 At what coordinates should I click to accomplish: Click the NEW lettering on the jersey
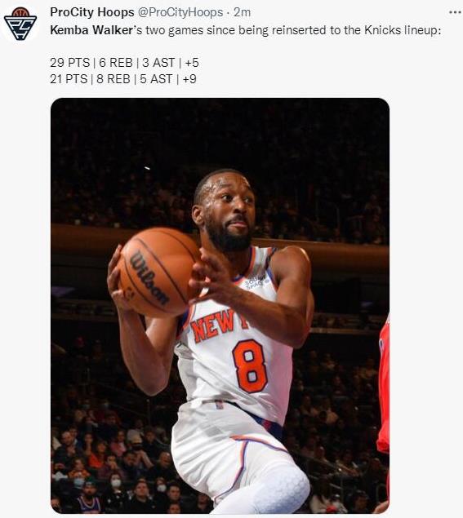point(213,325)
